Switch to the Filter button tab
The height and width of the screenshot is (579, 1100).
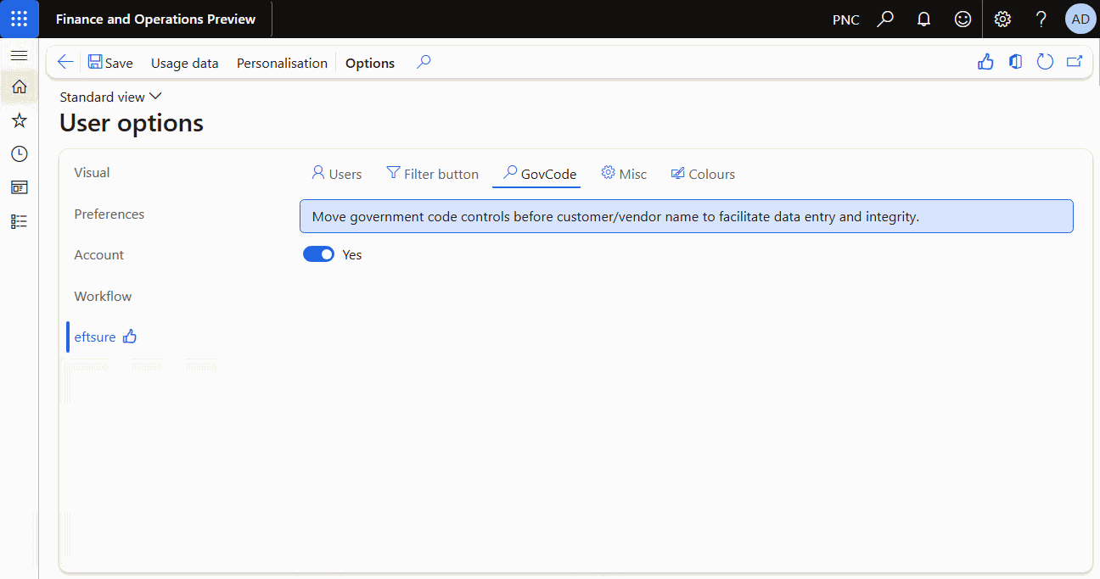pyautogui.click(x=433, y=174)
